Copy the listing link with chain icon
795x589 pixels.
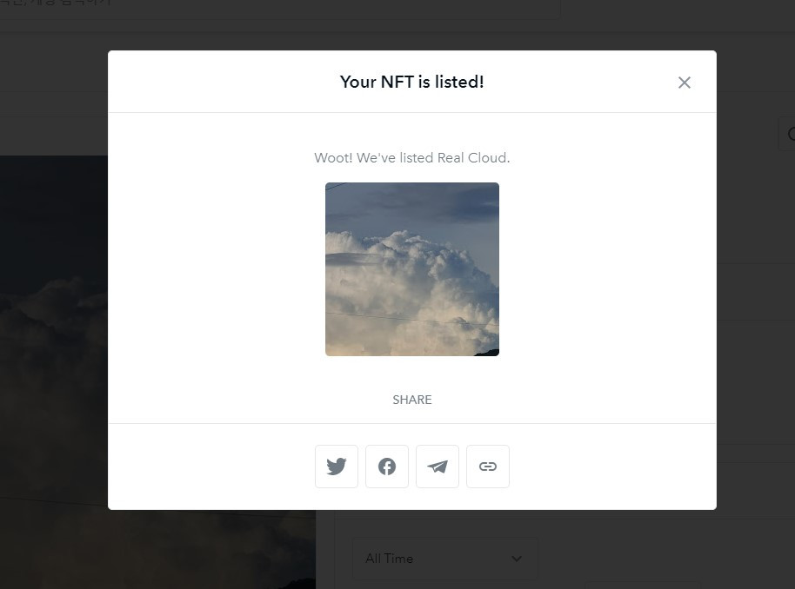click(488, 467)
